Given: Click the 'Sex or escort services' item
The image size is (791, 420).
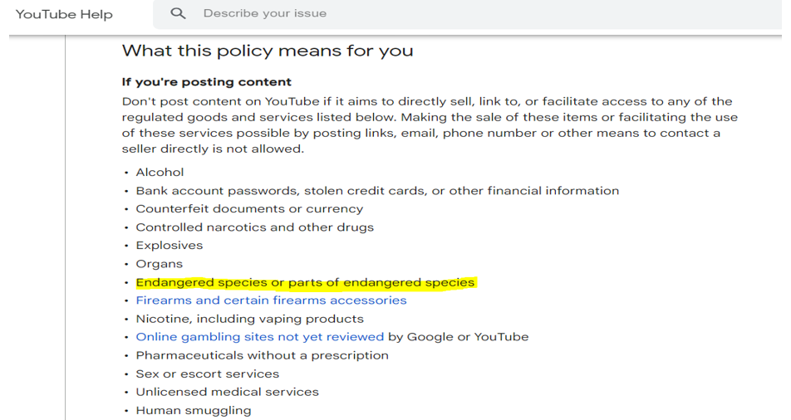Looking at the screenshot, I should pyautogui.click(x=207, y=374).
